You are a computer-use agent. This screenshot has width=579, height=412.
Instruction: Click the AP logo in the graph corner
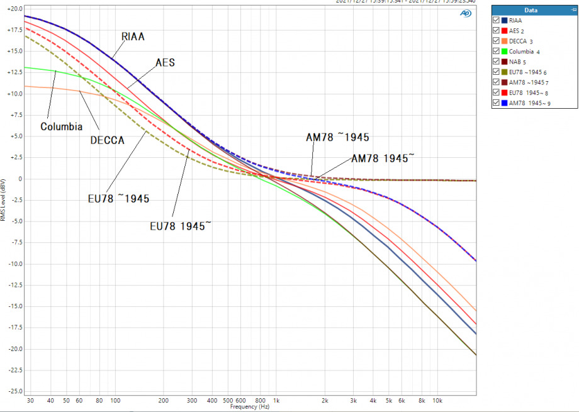point(466,13)
